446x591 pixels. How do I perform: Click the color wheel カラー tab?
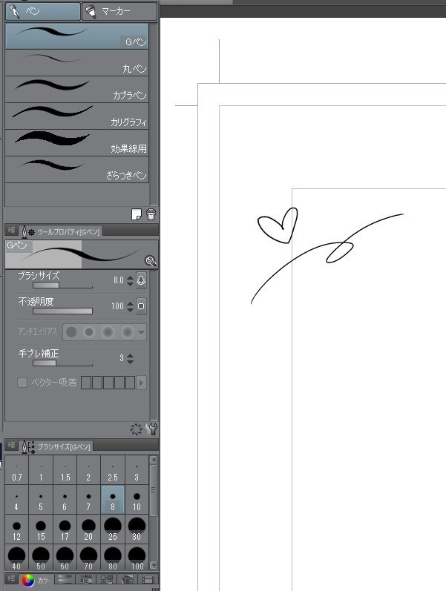tap(27, 580)
